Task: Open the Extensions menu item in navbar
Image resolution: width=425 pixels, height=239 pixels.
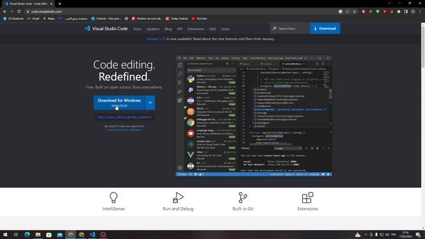Action: (196, 29)
